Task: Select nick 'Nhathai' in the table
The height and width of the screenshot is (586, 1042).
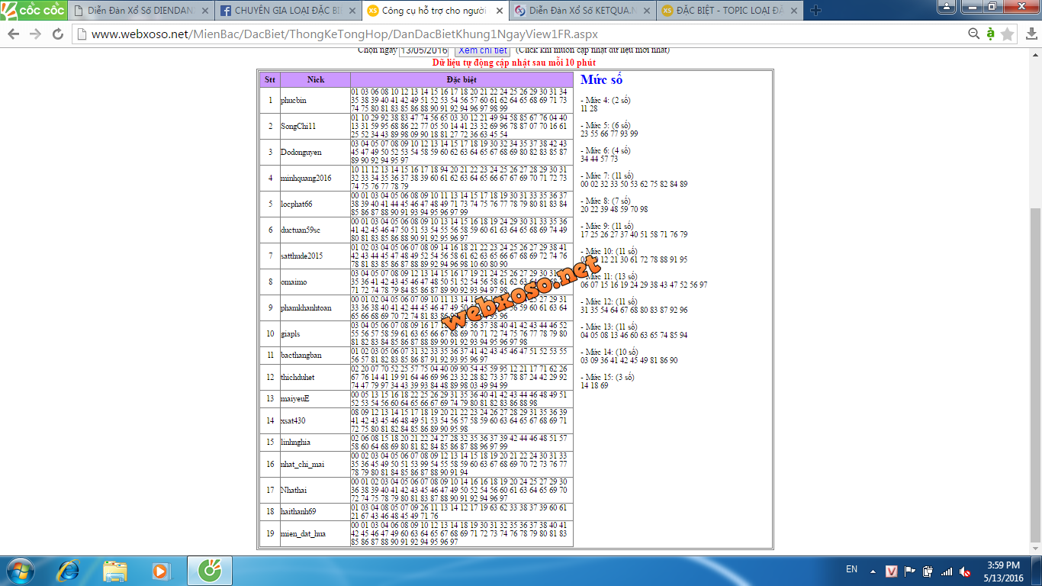Action: click(x=294, y=490)
